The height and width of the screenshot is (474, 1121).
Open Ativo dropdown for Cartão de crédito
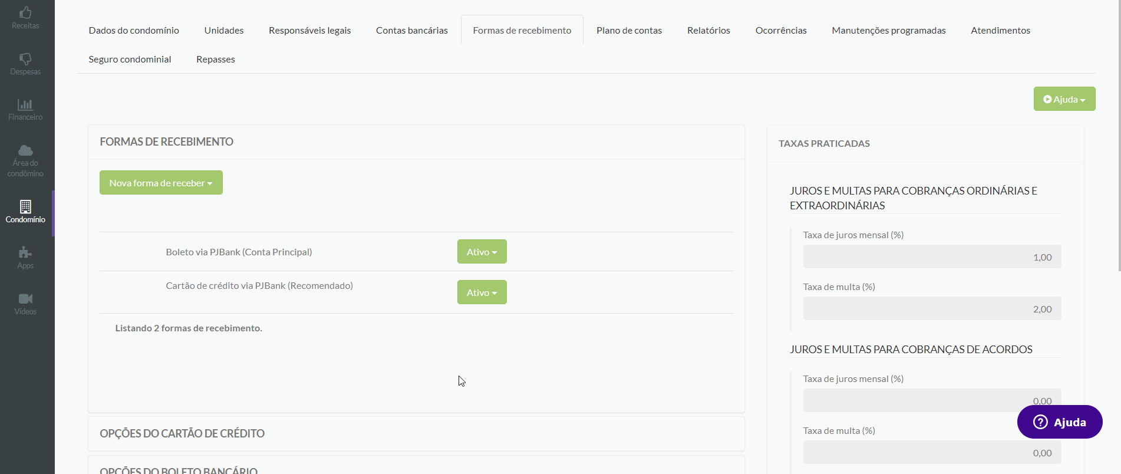(x=482, y=292)
